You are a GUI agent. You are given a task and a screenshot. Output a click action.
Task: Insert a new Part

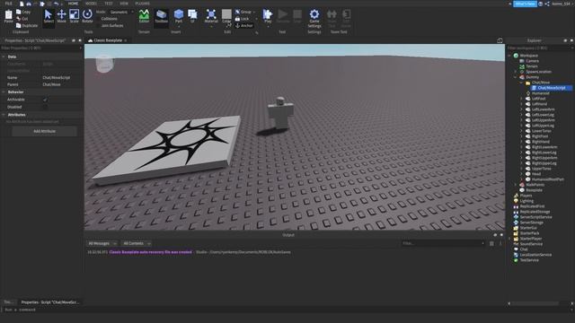[x=179, y=16]
